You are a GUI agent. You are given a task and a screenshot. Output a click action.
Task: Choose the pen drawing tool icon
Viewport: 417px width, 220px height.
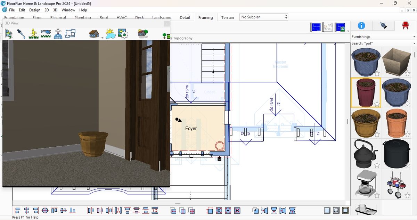coord(383,25)
